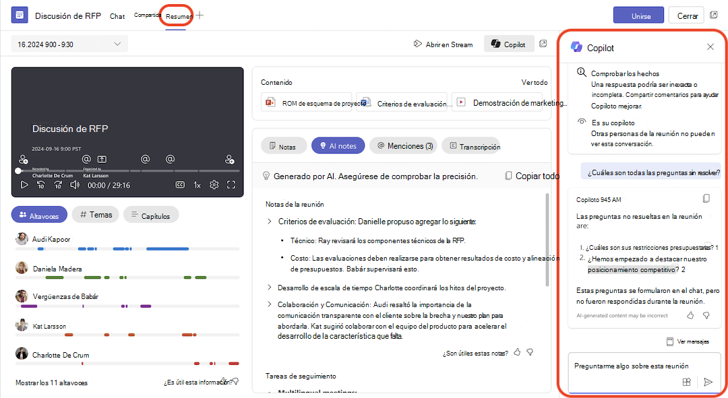
Task: Close the Copilot panel
Action: (710, 47)
